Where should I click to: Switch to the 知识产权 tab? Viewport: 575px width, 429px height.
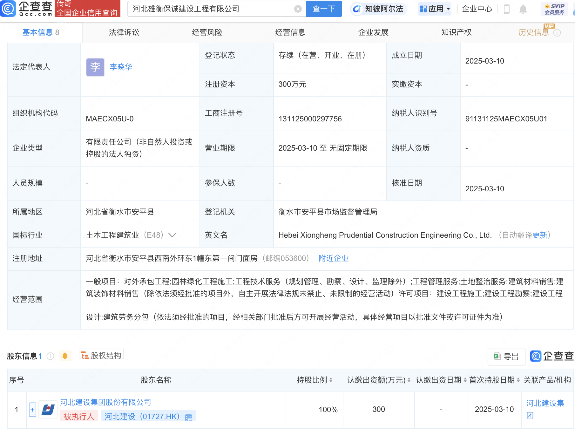click(457, 32)
